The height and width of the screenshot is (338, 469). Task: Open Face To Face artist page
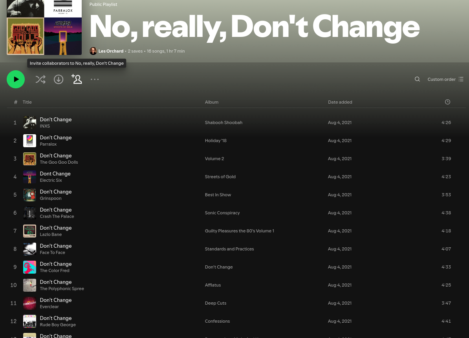(x=52, y=252)
